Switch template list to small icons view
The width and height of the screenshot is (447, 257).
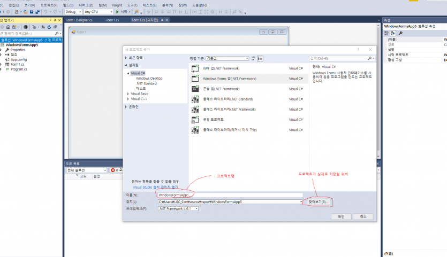(253, 58)
